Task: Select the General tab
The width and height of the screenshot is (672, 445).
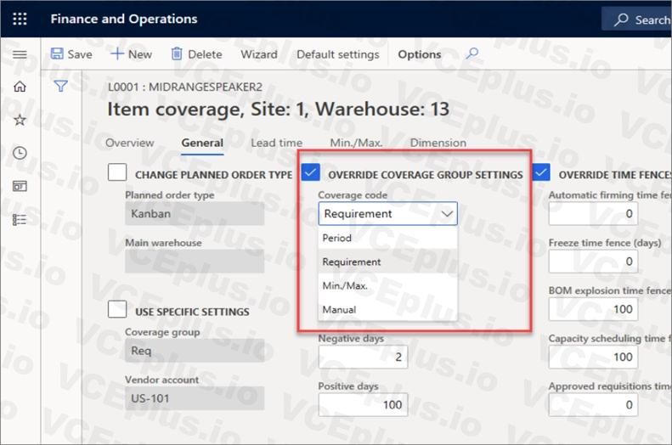Action: click(x=202, y=143)
